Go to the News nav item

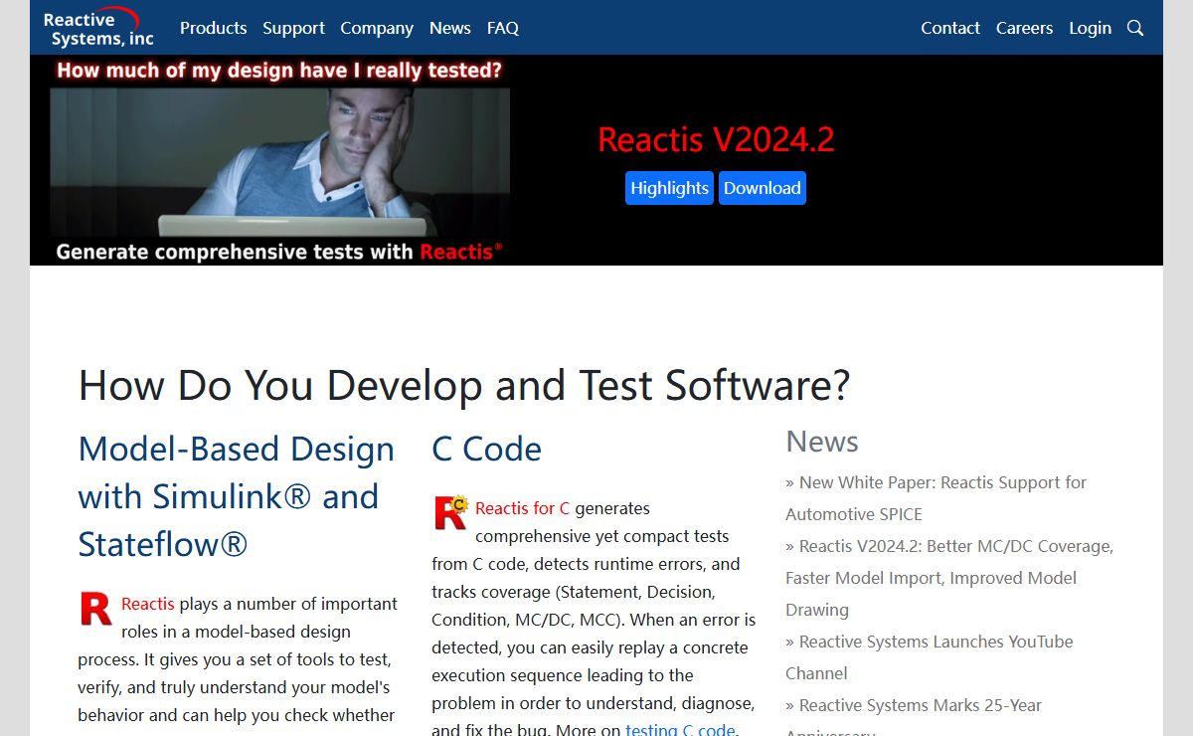coord(450,28)
